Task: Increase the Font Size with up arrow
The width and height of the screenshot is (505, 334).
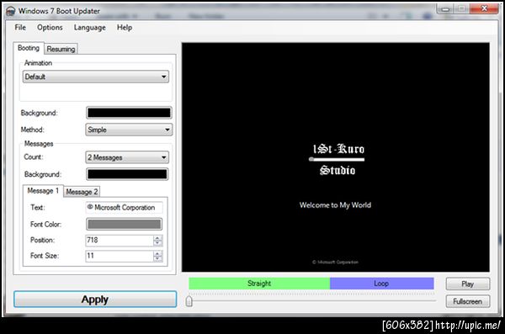Action: tap(157, 253)
